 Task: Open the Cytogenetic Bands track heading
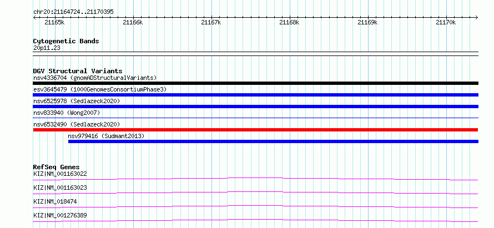66,41
